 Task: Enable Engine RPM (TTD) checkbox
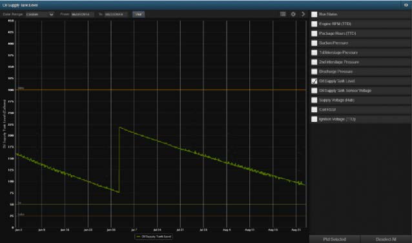click(x=314, y=24)
